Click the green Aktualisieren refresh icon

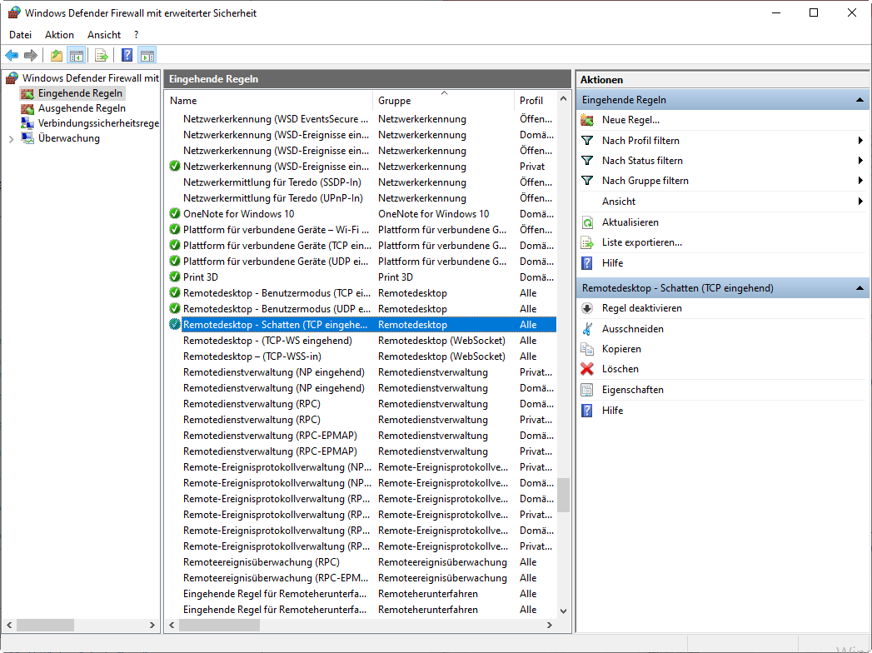587,222
